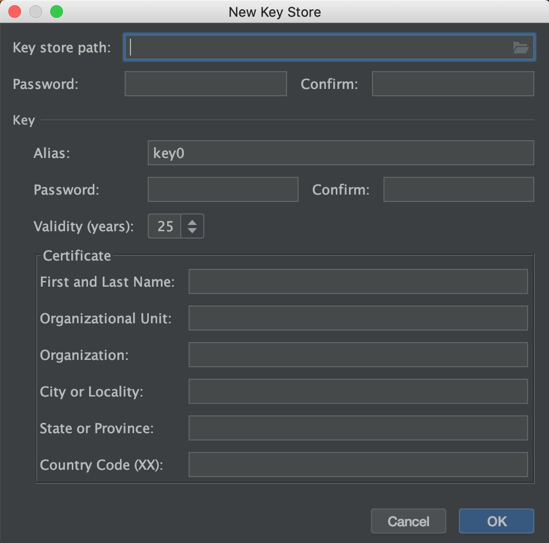
Task: Click the Organizational Unit input field
Action: tap(358, 319)
